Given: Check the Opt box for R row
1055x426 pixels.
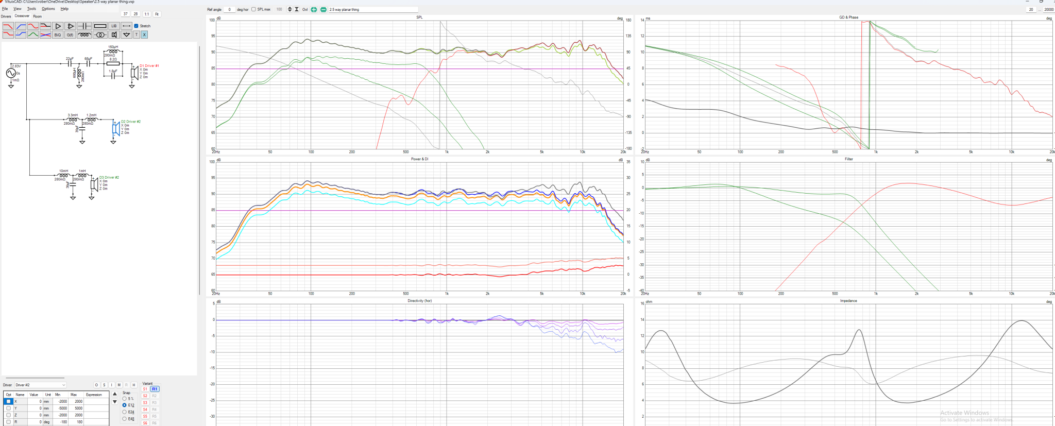Looking at the screenshot, I should (8, 422).
